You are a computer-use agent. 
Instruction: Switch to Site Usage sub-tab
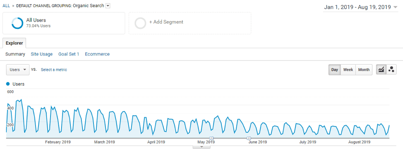[42, 54]
